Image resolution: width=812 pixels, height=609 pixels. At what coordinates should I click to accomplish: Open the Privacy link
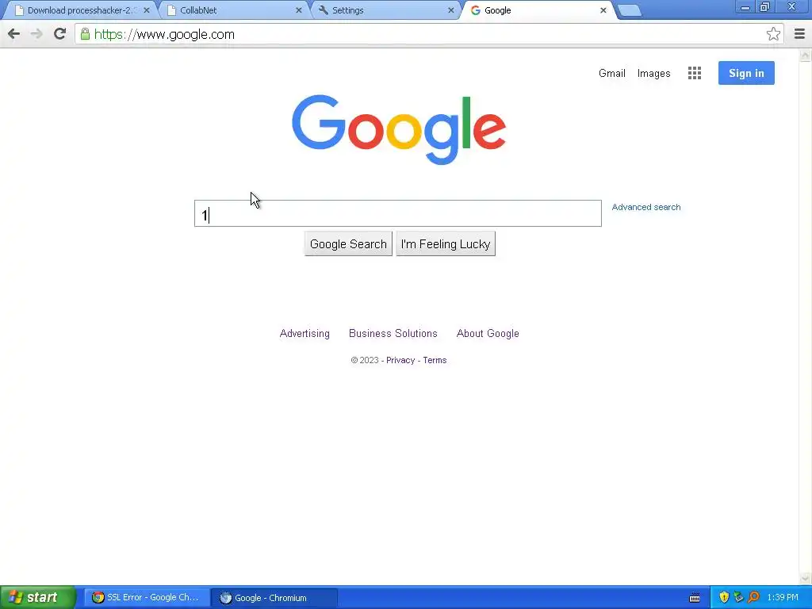click(400, 361)
